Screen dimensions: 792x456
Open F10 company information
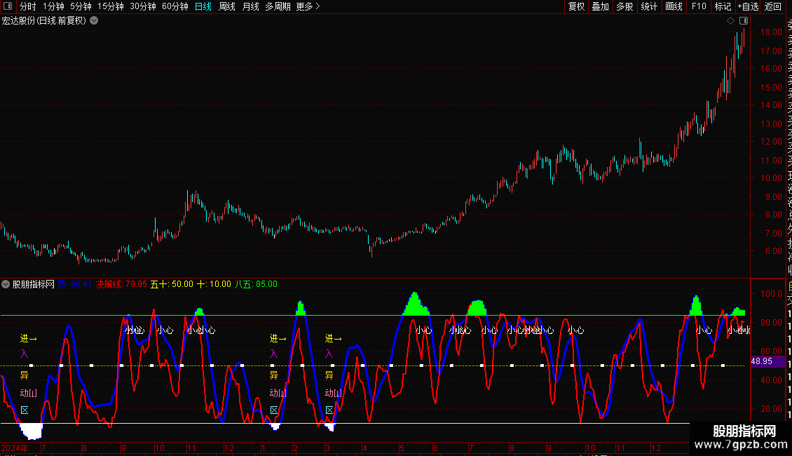pyautogui.click(x=699, y=6)
